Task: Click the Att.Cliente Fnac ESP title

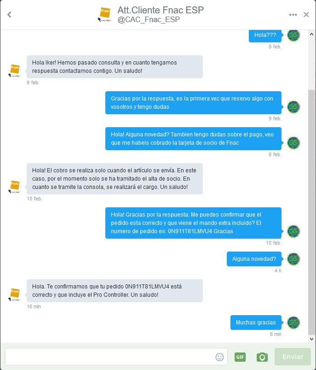Action: point(161,10)
